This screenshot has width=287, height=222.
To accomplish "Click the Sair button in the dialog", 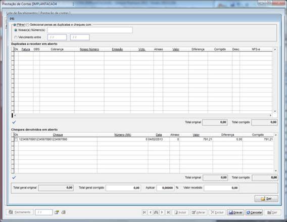I will point(266,199).
